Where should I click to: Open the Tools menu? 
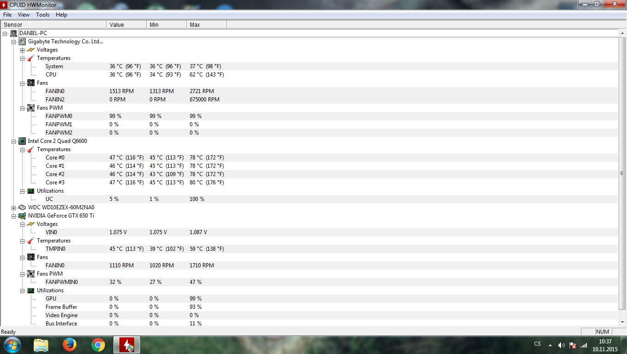tap(42, 15)
